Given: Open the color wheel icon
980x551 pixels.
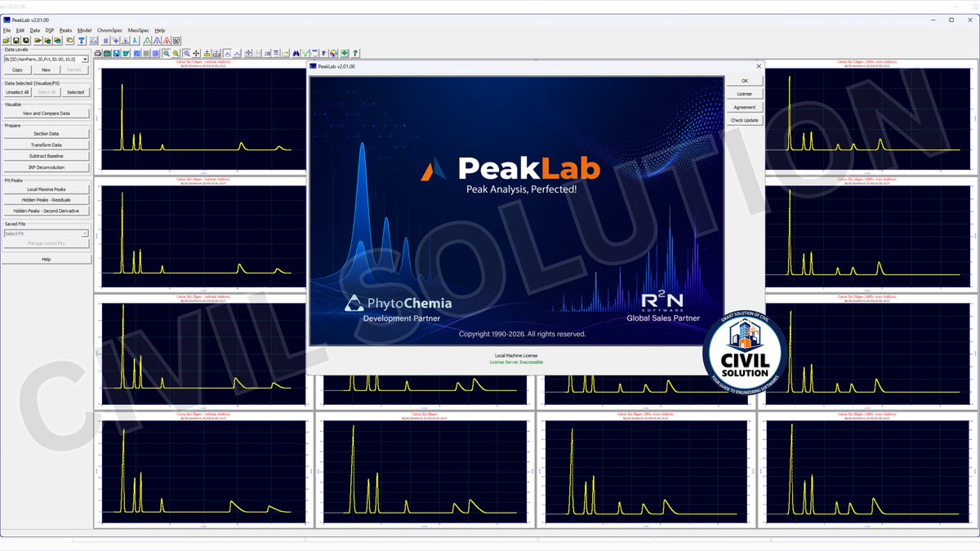Looking at the screenshot, I should 334,54.
